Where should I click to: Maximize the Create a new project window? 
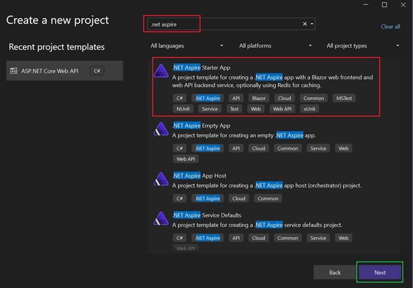[384, 5]
